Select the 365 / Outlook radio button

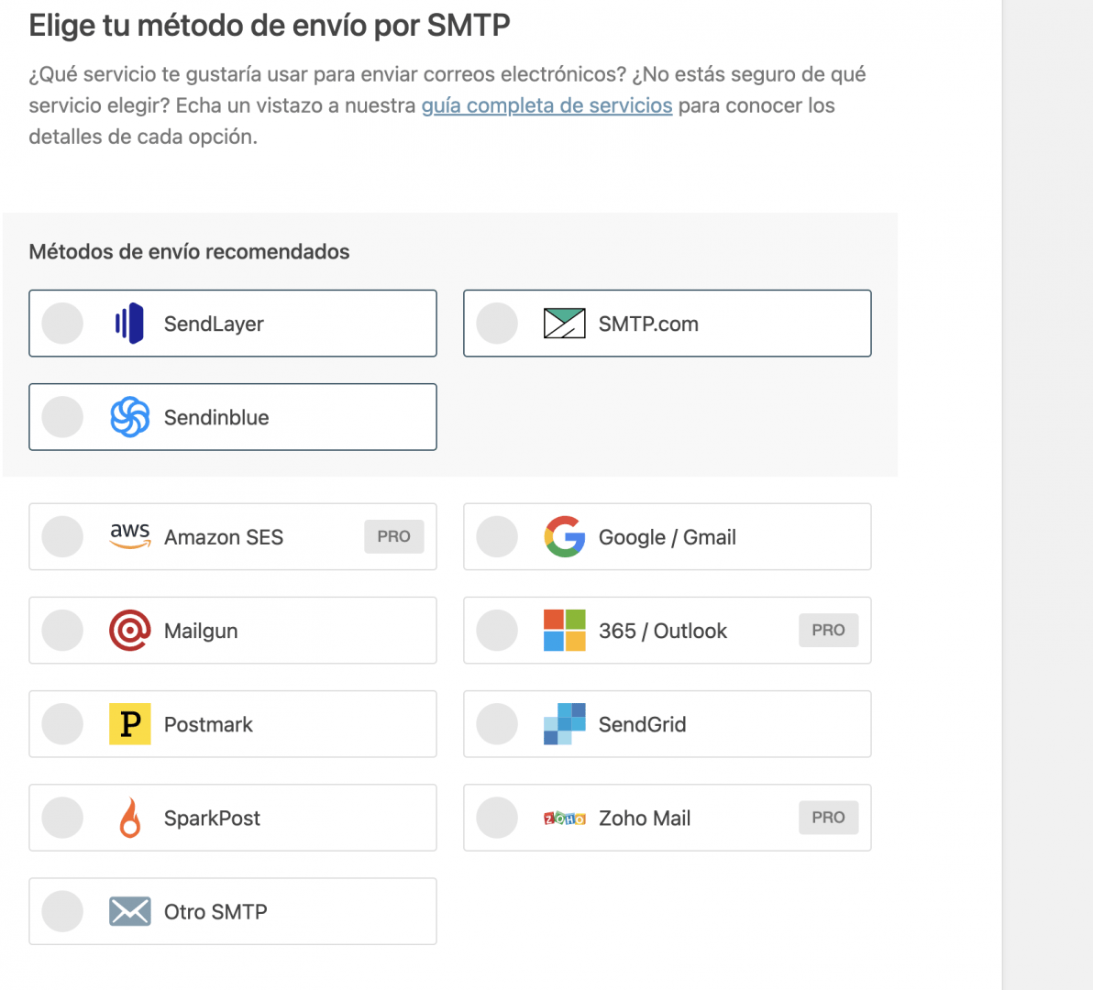pyautogui.click(x=497, y=630)
